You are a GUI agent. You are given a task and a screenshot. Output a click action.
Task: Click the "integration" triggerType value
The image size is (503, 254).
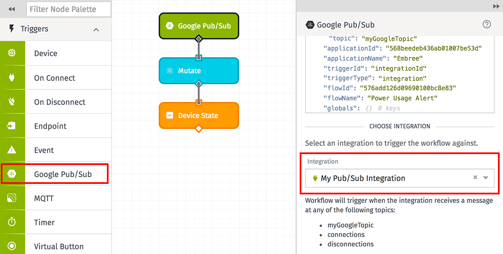coord(402,78)
